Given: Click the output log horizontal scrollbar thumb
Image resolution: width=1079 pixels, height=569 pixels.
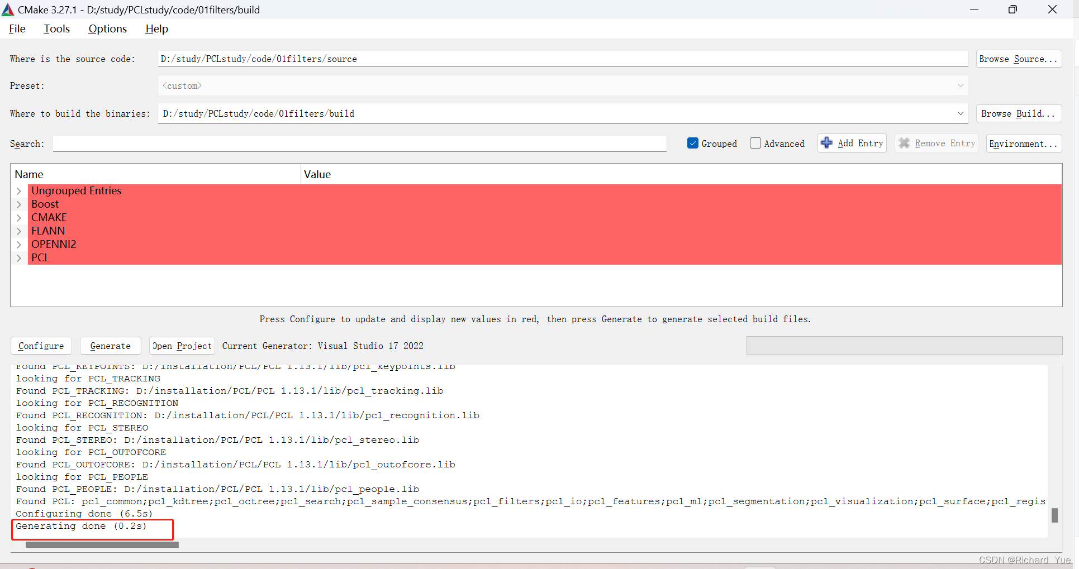Looking at the screenshot, I should pyautogui.click(x=102, y=544).
